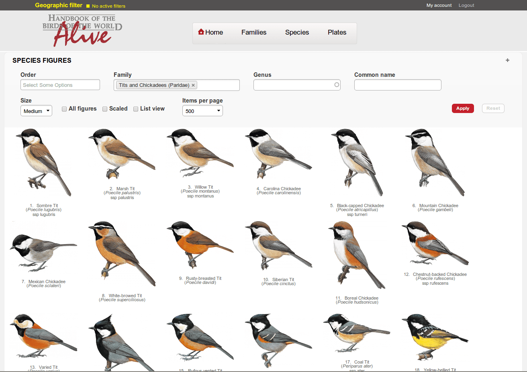Viewport: 527px width, 372px height.
Task: Click the Handbook of the Birds Alive logo
Action: point(82,30)
